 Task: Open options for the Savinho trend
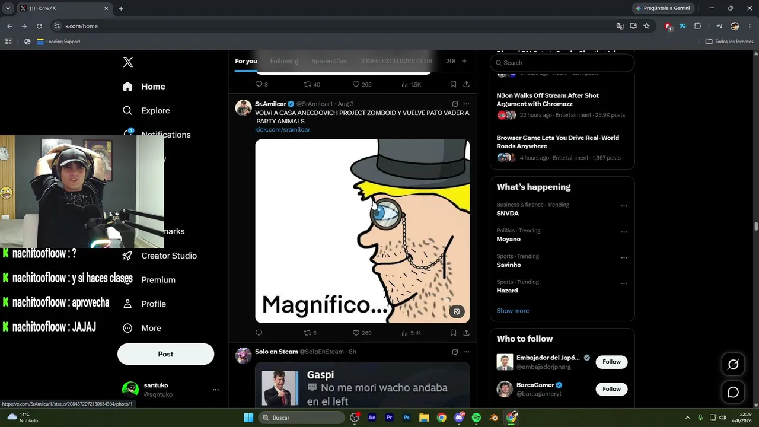(624, 258)
